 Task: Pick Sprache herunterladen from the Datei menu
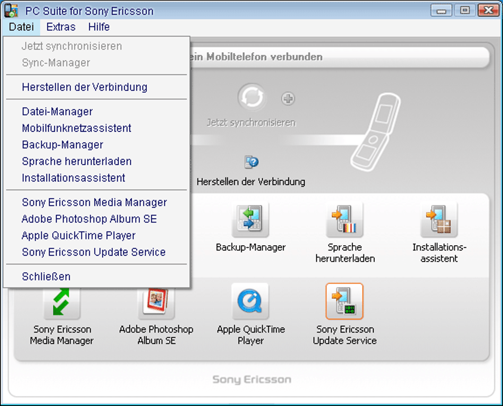(x=96, y=161)
